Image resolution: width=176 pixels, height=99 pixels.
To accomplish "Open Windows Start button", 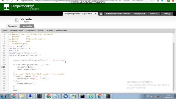I will (x=4, y=96).
